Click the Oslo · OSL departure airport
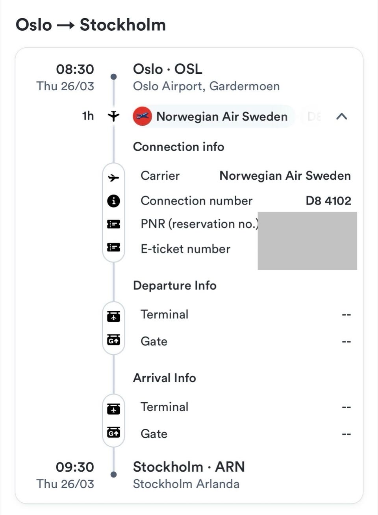 [x=168, y=69]
